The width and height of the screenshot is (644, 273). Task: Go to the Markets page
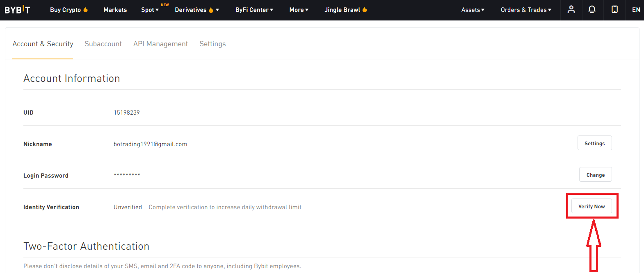pyautogui.click(x=115, y=10)
